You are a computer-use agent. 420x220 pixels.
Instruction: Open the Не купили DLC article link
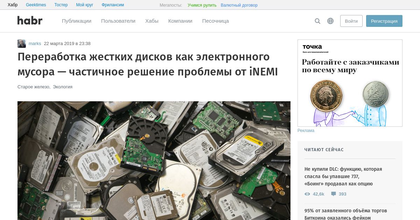(343, 176)
